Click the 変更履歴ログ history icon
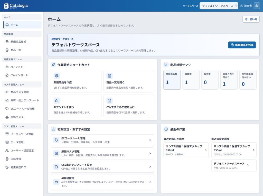Image resolution: width=263 pixels, height=196 pixels. (x=7, y=167)
